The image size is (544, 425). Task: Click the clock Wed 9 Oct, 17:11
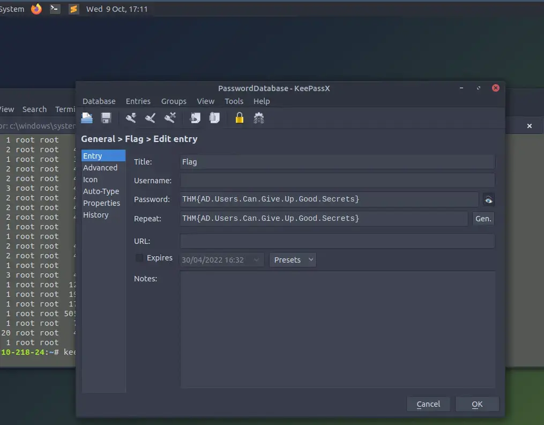[x=117, y=9]
